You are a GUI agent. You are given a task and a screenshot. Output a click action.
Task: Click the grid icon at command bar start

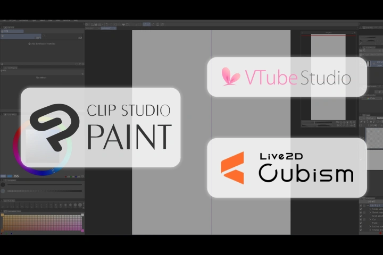pyautogui.click(x=87, y=24)
